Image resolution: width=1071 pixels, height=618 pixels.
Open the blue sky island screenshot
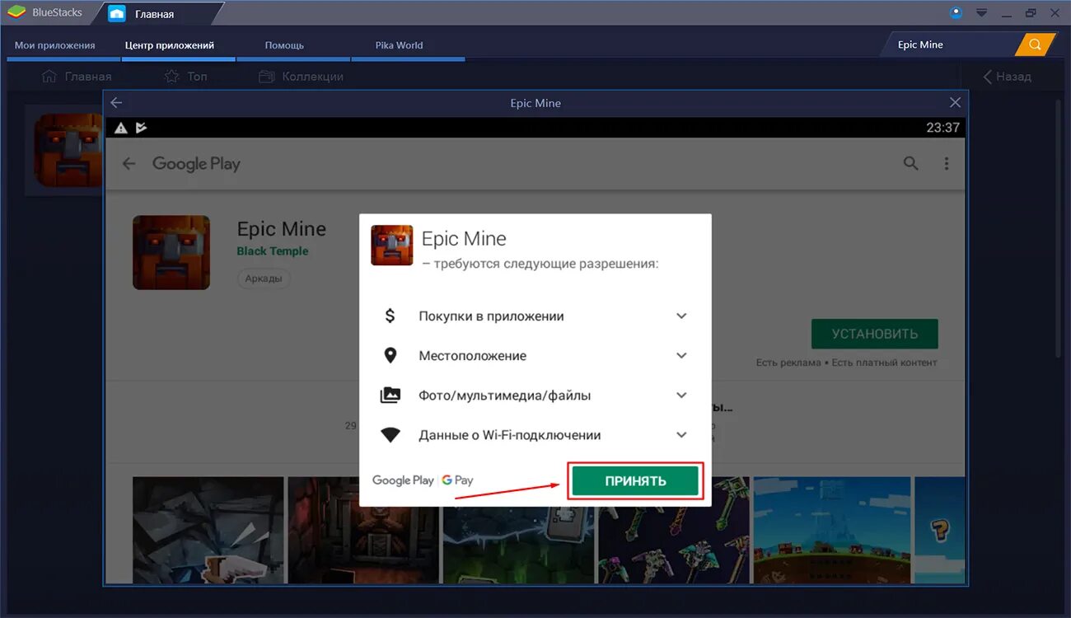832,530
